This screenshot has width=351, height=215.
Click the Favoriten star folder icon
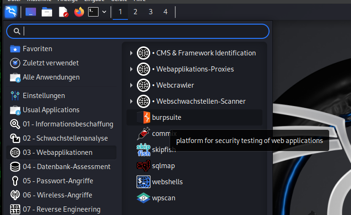(x=15, y=49)
